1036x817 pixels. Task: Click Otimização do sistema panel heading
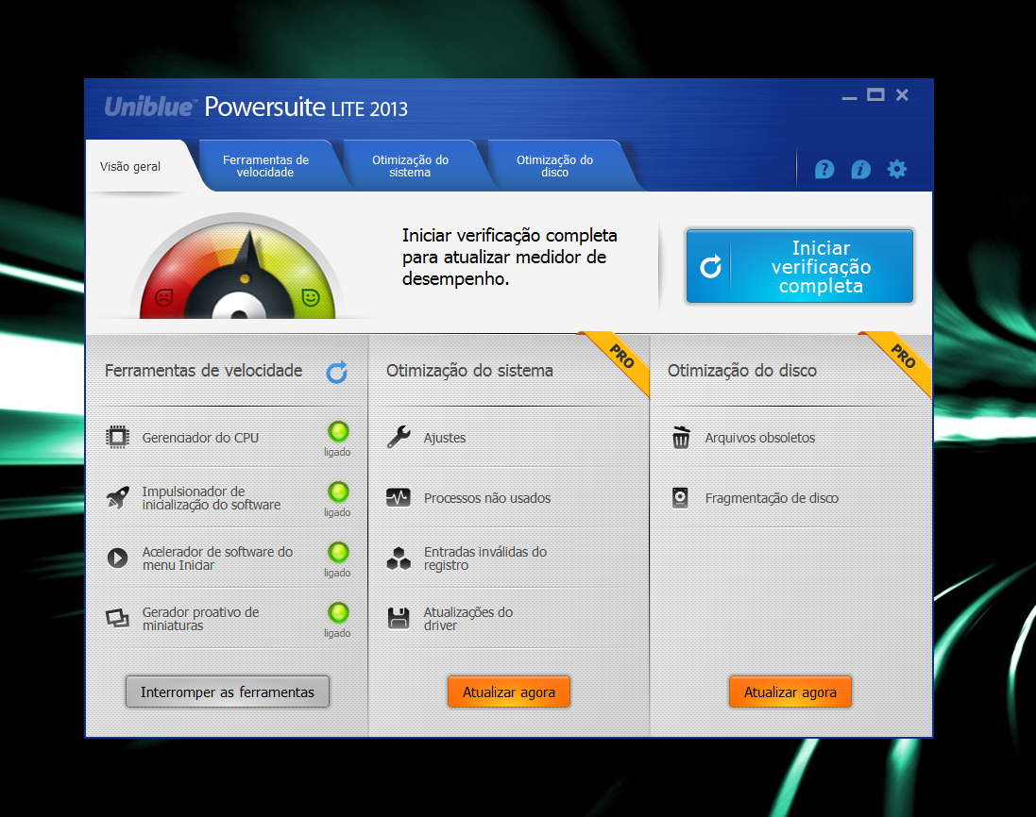point(469,370)
